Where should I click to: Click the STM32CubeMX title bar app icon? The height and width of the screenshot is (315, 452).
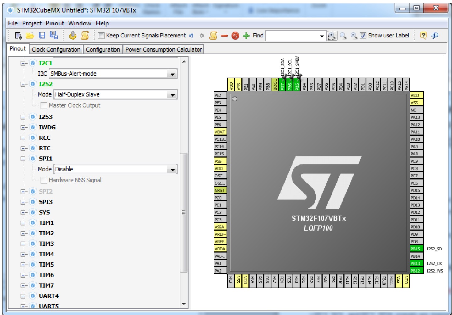(10, 10)
